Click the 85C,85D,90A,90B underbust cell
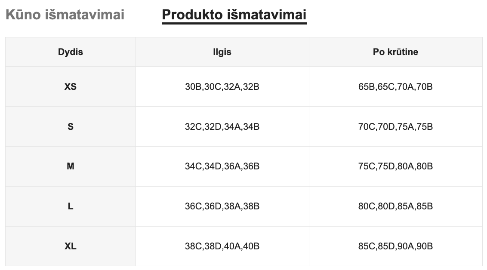Image resolution: width=487 pixels, height=270 pixels. 395,246
